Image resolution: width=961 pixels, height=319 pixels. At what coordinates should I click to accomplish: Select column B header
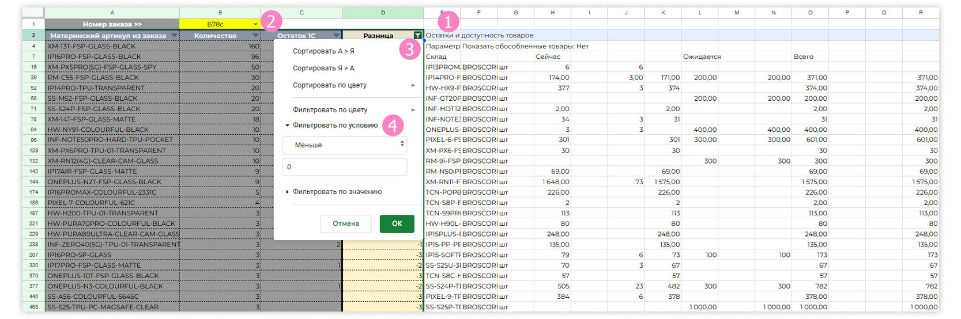[220, 13]
